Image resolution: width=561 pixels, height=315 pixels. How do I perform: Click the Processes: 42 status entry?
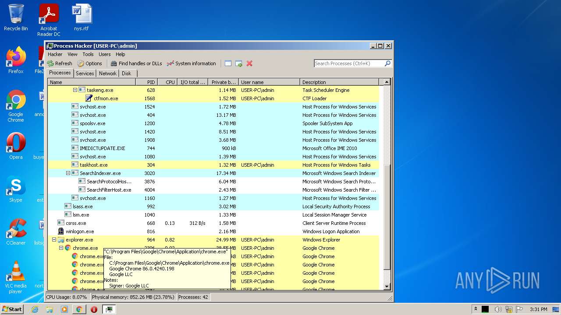coord(193,297)
